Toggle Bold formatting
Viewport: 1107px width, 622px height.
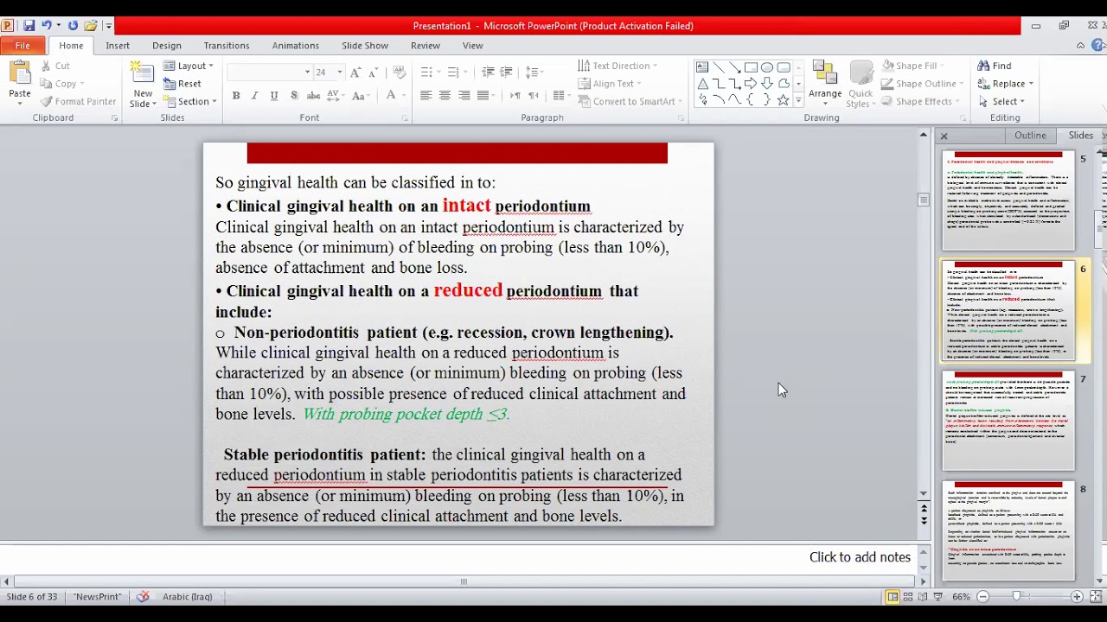coord(235,96)
